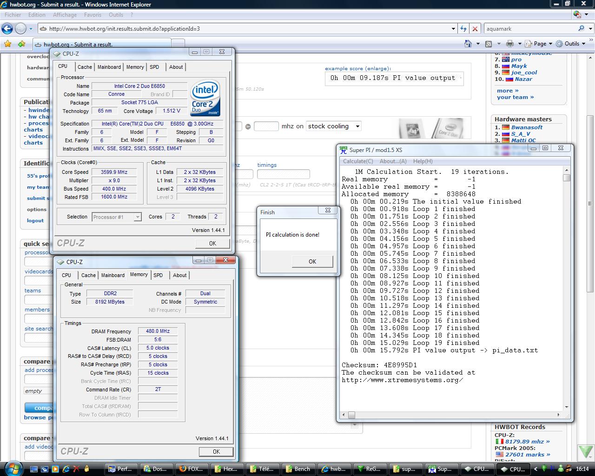Open About...(A) menu in Super PI
Screen dimensions: 595x476
393,161
